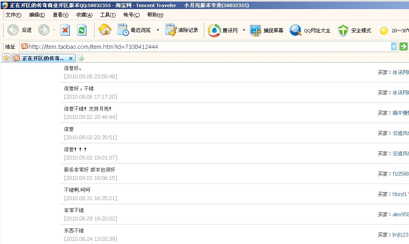Open recent browsing (最近浏览) history
Screen dimensions: 409x244
135,30
